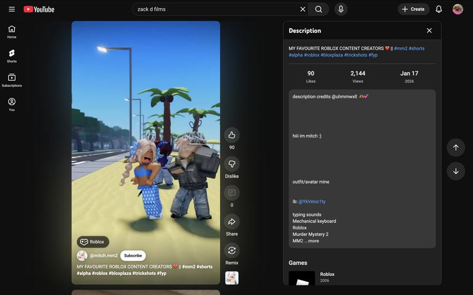Click the 'typing sounds' line
This screenshot has width=473, height=295.
tap(307, 215)
